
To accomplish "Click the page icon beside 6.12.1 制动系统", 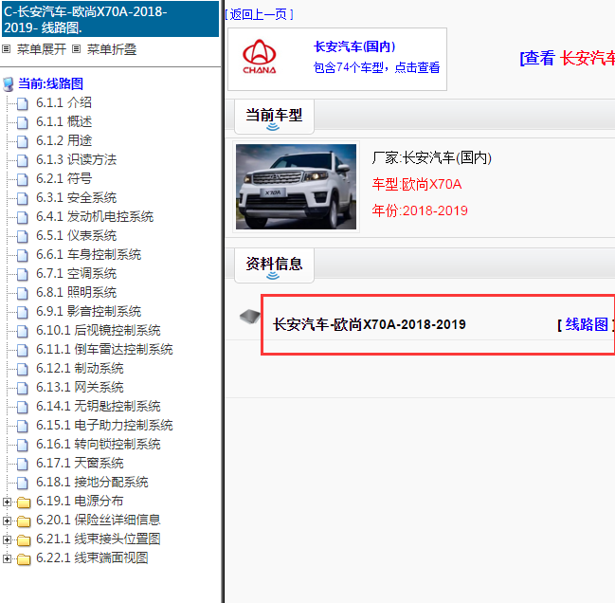I will 23,369.
